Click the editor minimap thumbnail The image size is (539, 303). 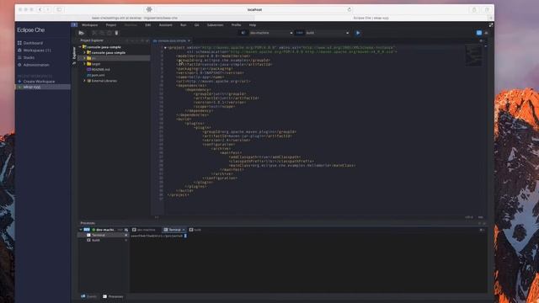tap(473, 56)
